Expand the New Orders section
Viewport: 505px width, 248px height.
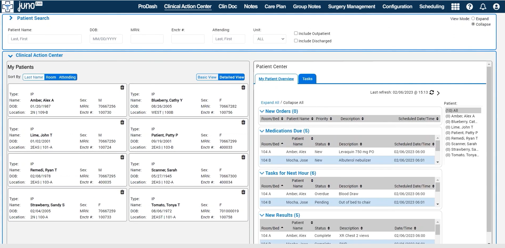coord(262,111)
